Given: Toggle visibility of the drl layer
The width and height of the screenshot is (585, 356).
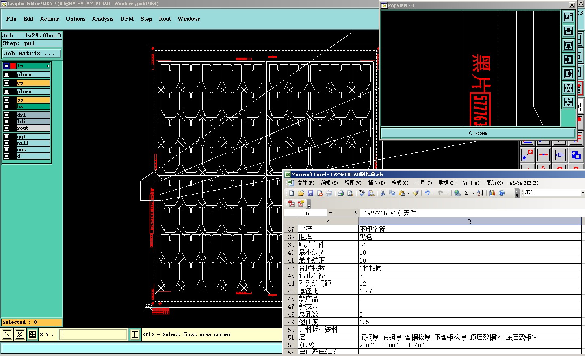Looking at the screenshot, I should click(6, 115).
